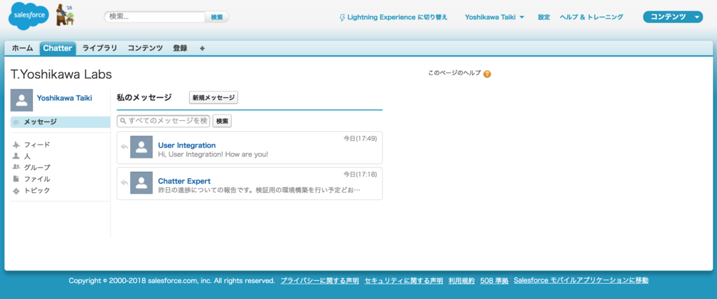Click the Salesforce cloud logo
Image resolution: width=717 pixels, height=299 pixels.
pyautogui.click(x=28, y=17)
